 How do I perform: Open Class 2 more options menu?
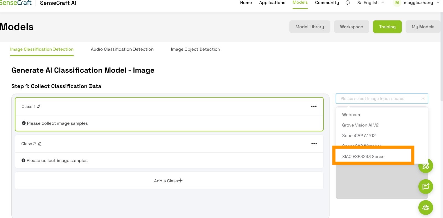(x=314, y=144)
